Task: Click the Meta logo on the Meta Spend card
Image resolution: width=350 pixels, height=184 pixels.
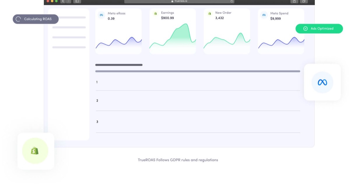Action: click(264, 15)
